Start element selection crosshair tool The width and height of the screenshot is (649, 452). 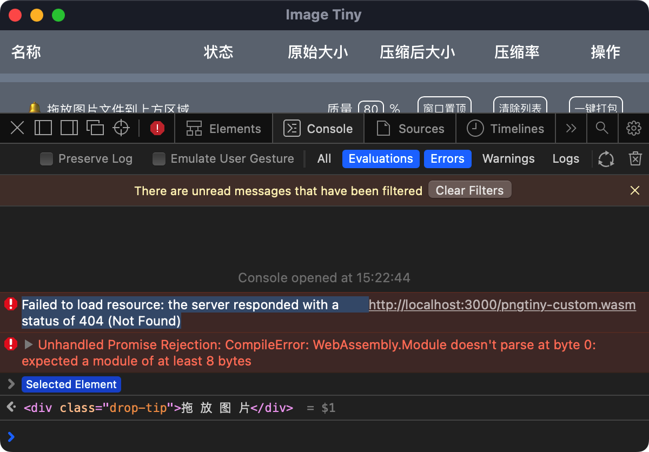pos(121,128)
